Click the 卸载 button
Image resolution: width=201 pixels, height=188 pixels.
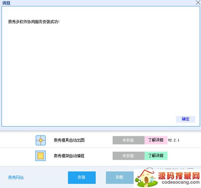(120, 178)
